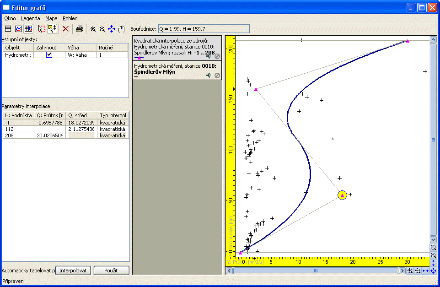Activate the dotted rectangle selection tool
Image resolution: width=440 pixels, height=287 pixels.
point(42,29)
